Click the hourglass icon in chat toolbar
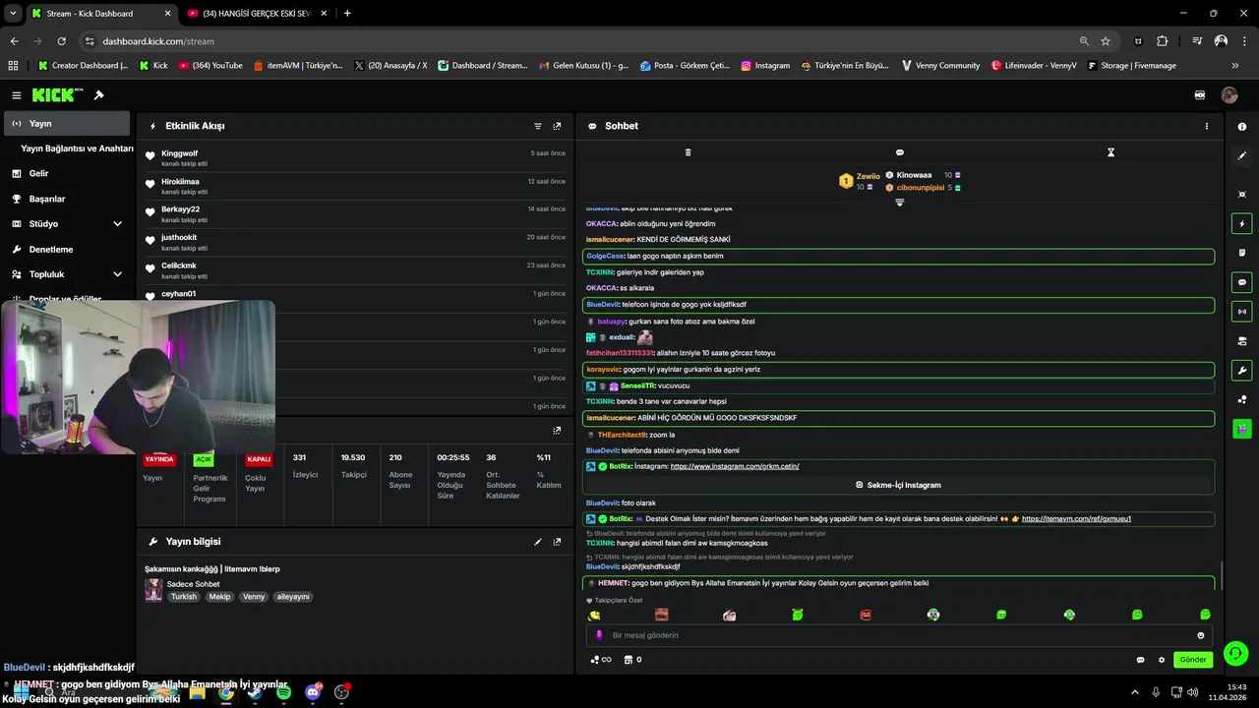Image resolution: width=1259 pixels, height=708 pixels. tap(1110, 152)
